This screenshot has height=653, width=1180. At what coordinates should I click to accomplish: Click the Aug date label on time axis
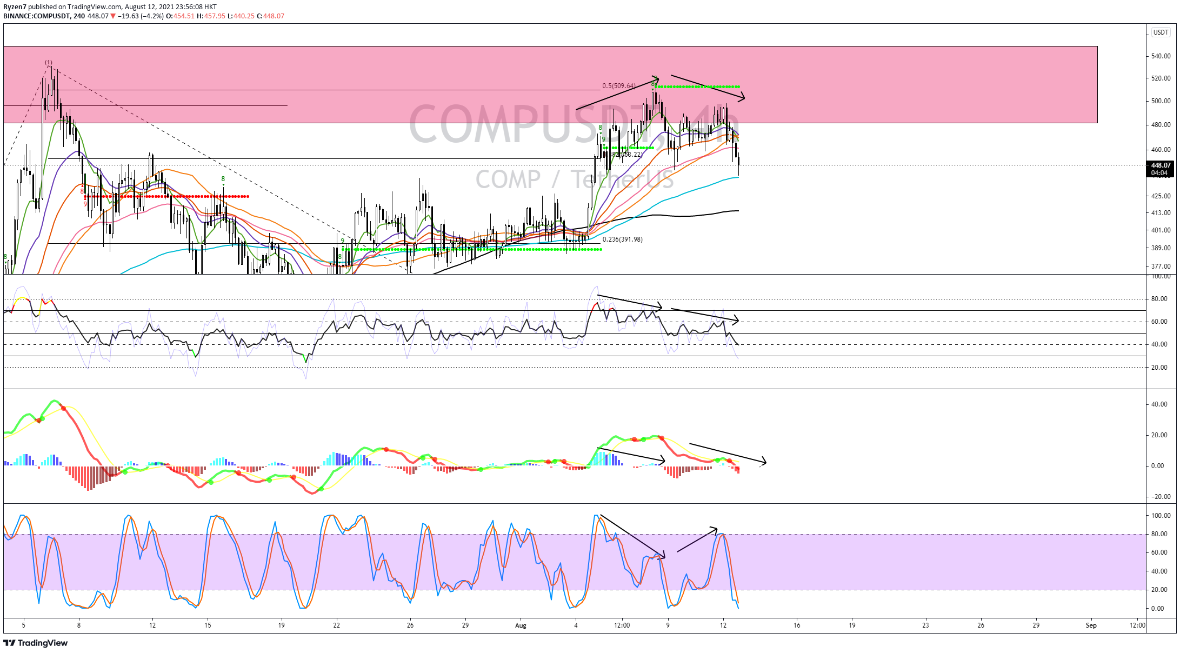(x=521, y=625)
